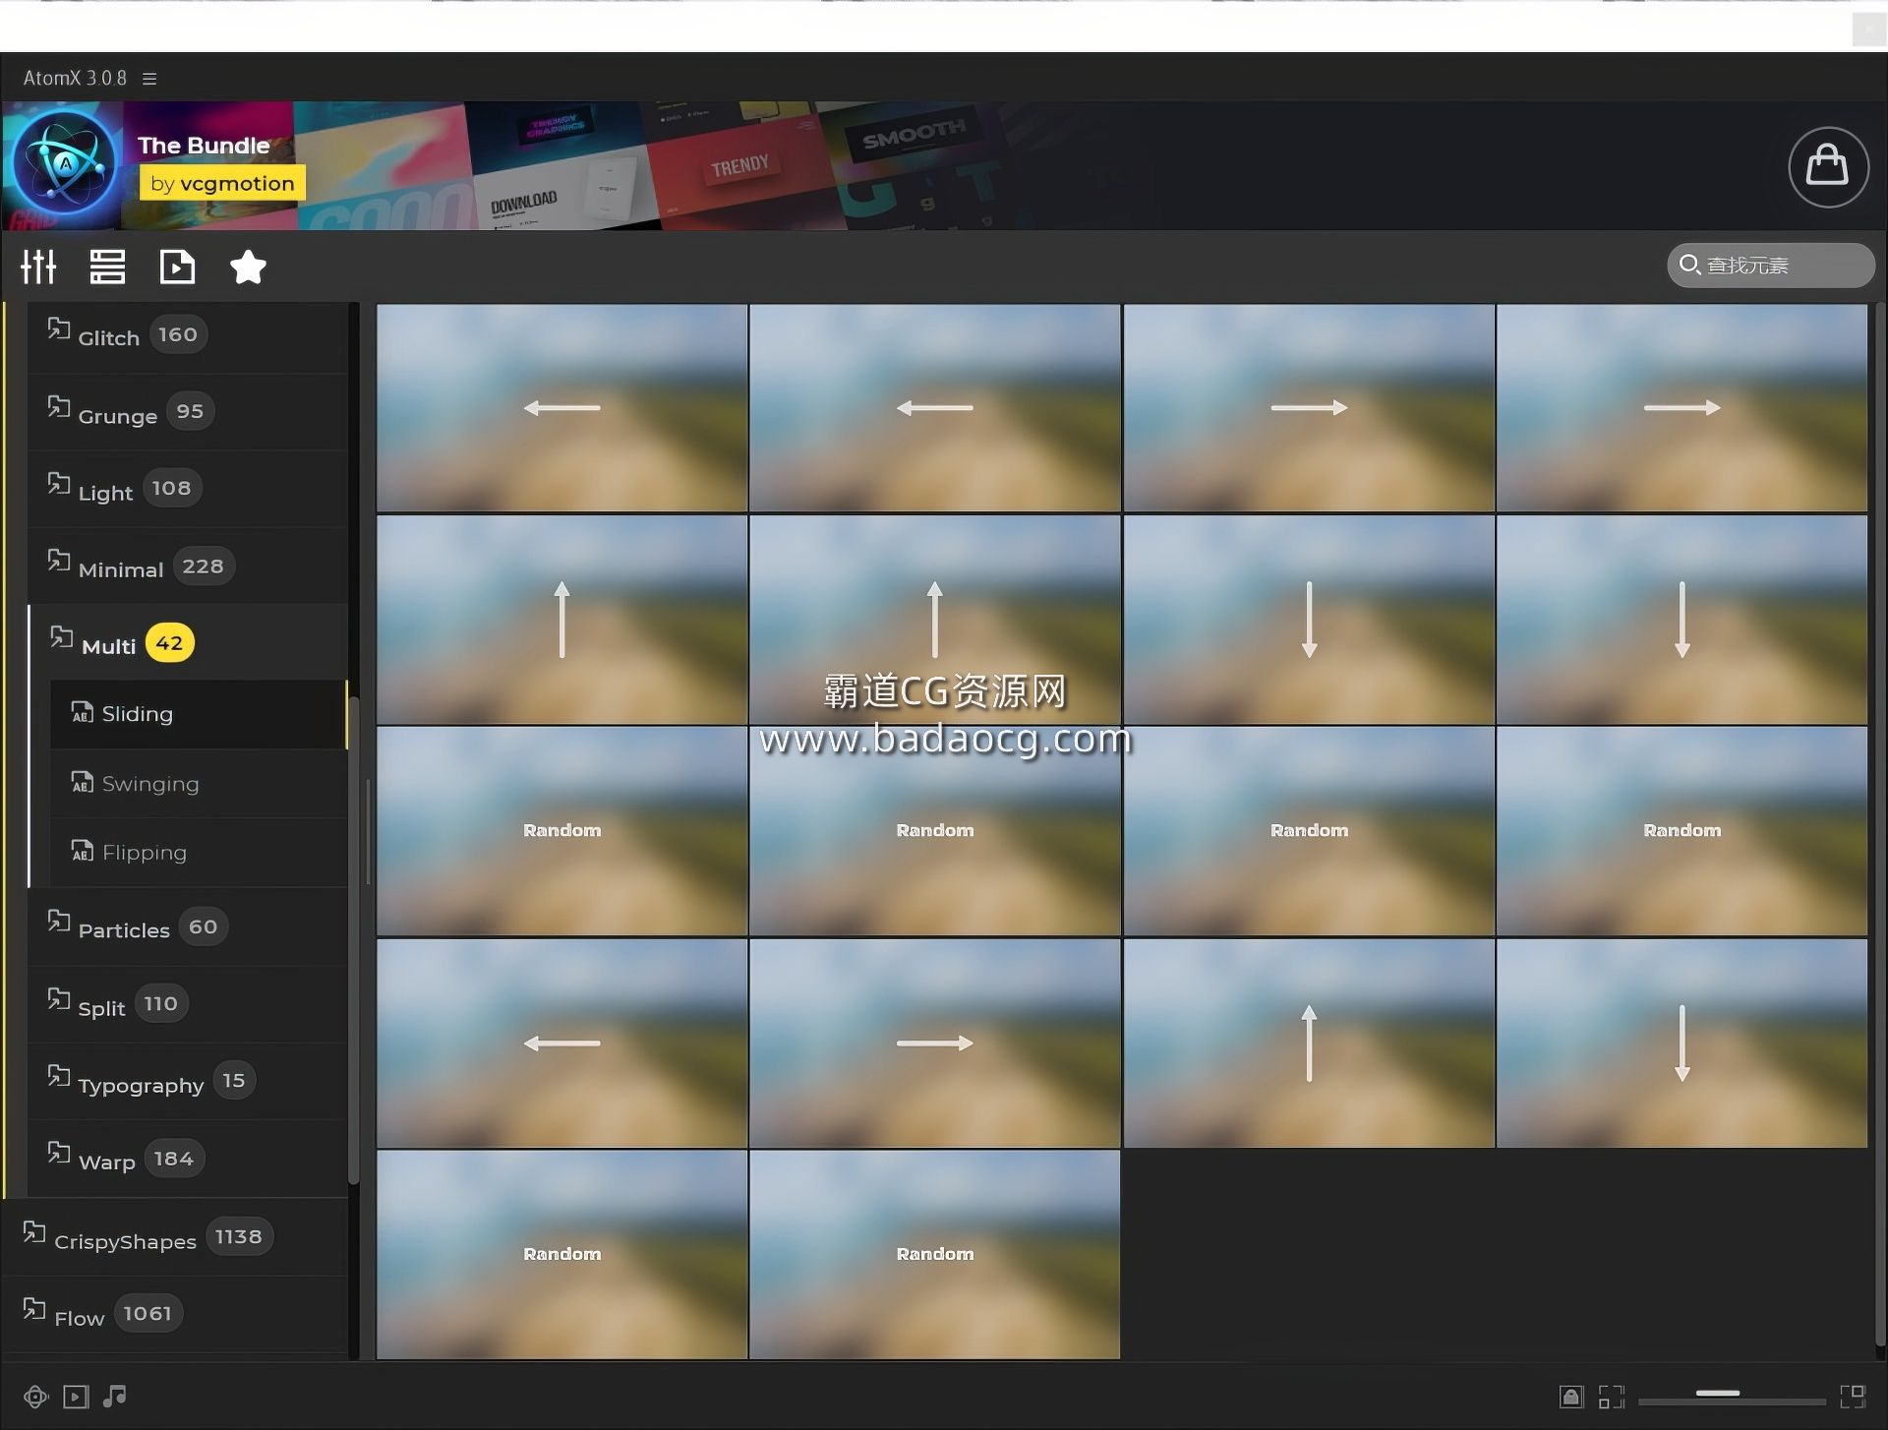The height and width of the screenshot is (1430, 1888).
Task: Open the CrispyShapes pack
Action: coord(175,1237)
